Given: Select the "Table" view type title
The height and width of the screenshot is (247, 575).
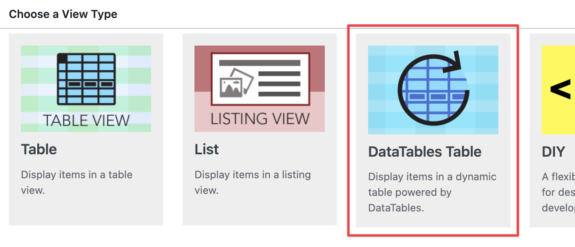Looking at the screenshot, I should tap(39, 149).
